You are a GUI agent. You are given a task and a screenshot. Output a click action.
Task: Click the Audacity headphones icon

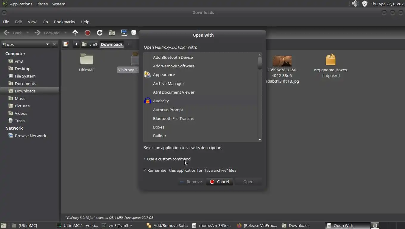click(147, 101)
